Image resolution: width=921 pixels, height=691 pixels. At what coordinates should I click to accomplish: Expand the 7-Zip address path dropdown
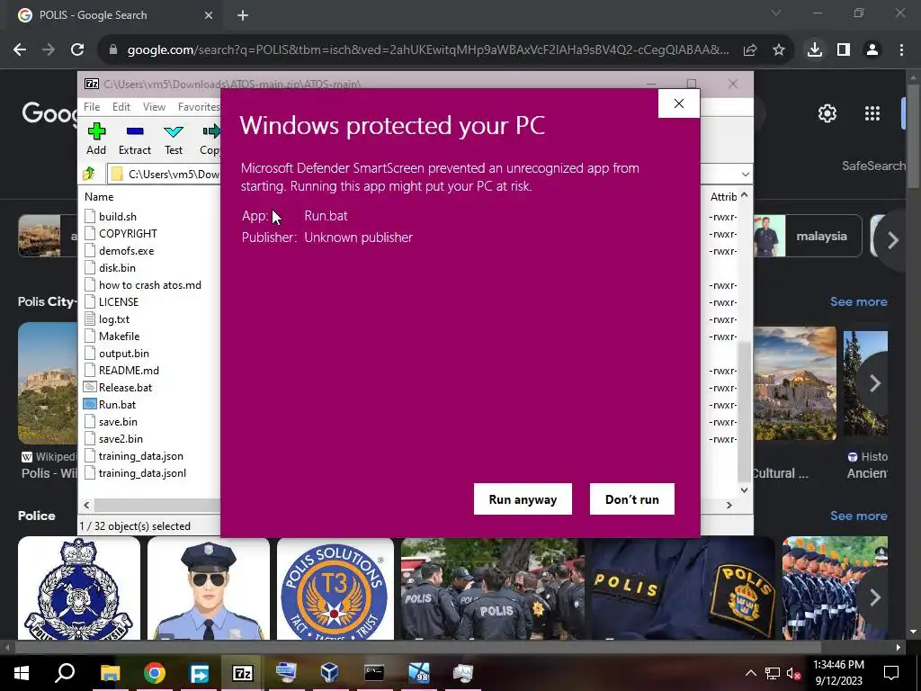coord(745,174)
